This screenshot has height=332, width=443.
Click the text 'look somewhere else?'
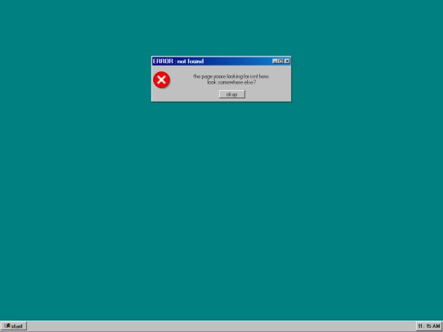231,83
